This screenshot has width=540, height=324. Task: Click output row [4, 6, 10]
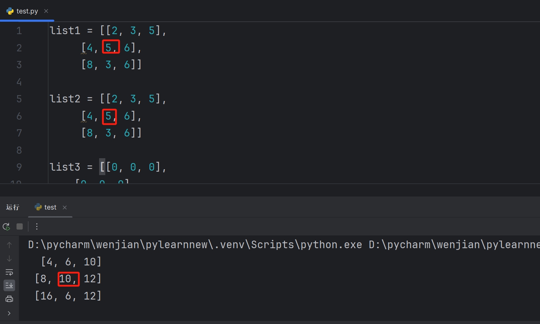pyautogui.click(x=71, y=262)
